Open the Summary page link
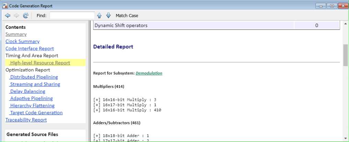This screenshot has height=142, width=349. coord(16,34)
